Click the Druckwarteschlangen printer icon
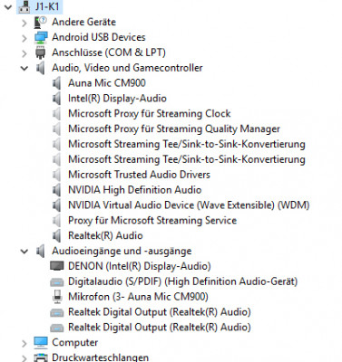Screen dimensions: 342x362 pos(41,357)
